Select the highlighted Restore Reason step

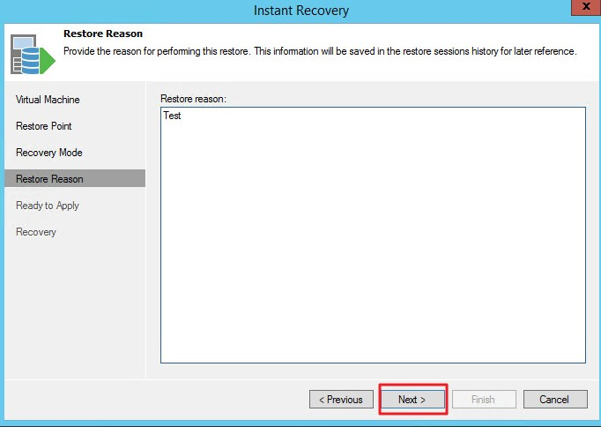tap(49, 179)
